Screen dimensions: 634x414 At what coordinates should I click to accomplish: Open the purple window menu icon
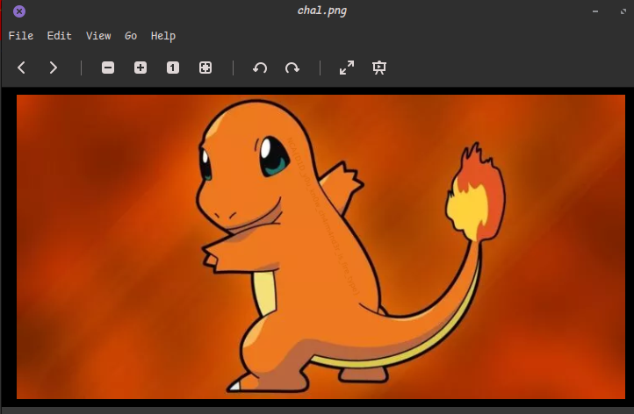[x=19, y=11]
